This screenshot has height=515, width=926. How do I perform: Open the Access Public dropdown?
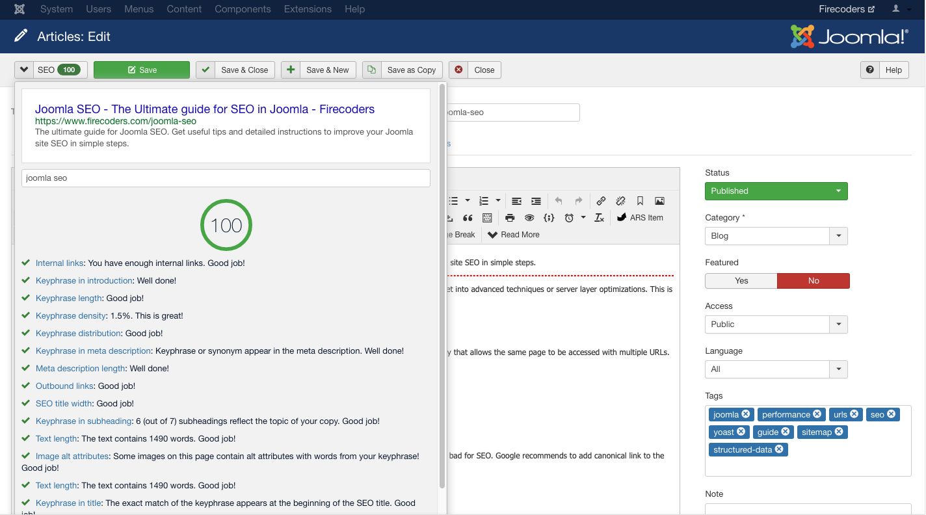pos(776,324)
